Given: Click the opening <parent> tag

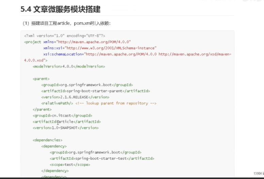Looking at the screenshot, I should 41,79.
